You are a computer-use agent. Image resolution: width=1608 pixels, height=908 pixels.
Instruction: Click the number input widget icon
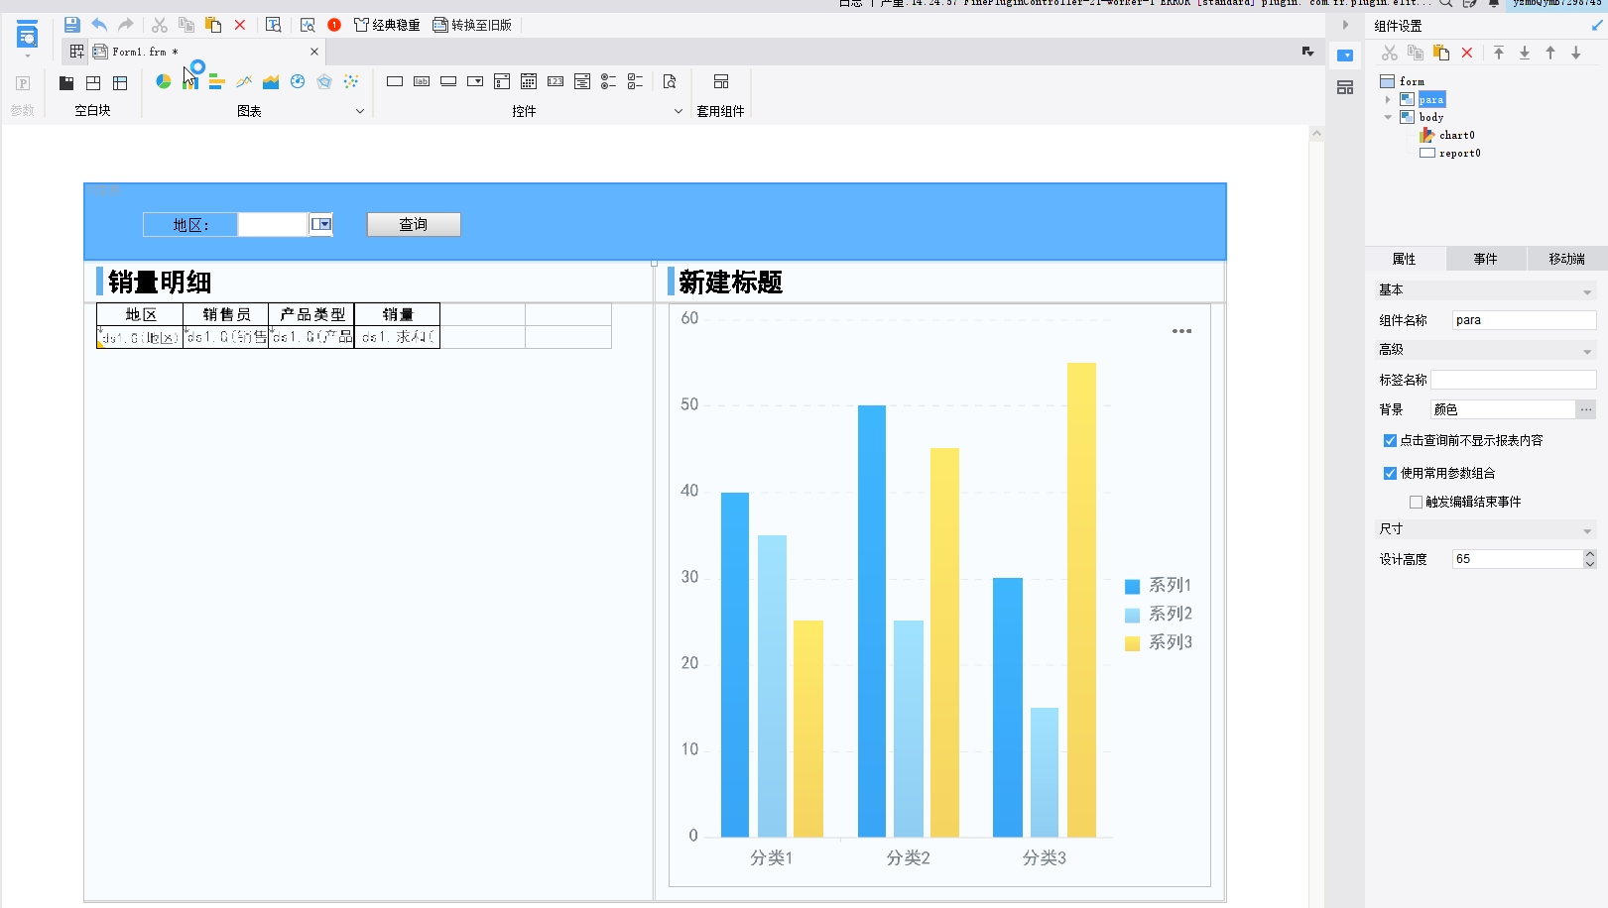click(556, 82)
